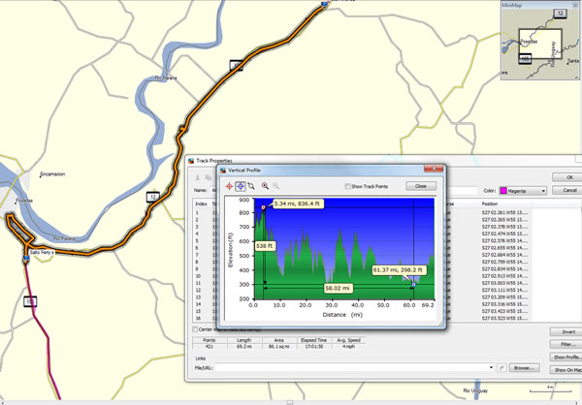Image resolution: width=582 pixels, height=405 pixels.
Task: Click position S27 02.684 W55 14
Action: tap(504, 255)
